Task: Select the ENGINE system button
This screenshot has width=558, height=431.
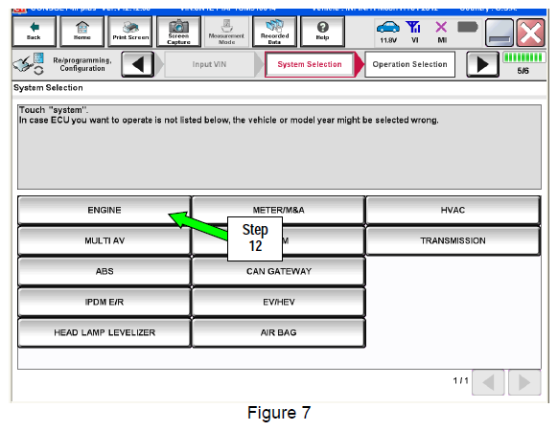Action: pyautogui.click(x=105, y=210)
